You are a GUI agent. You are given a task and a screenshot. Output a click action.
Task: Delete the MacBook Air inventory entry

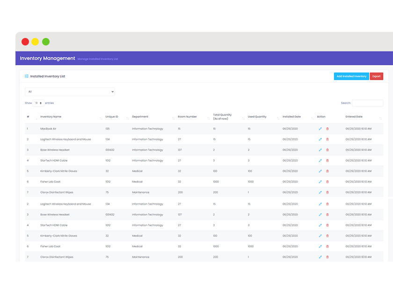pyautogui.click(x=327, y=128)
